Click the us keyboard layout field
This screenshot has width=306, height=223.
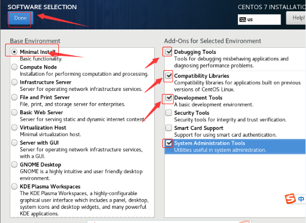pyautogui.click(x=259, y=19)
